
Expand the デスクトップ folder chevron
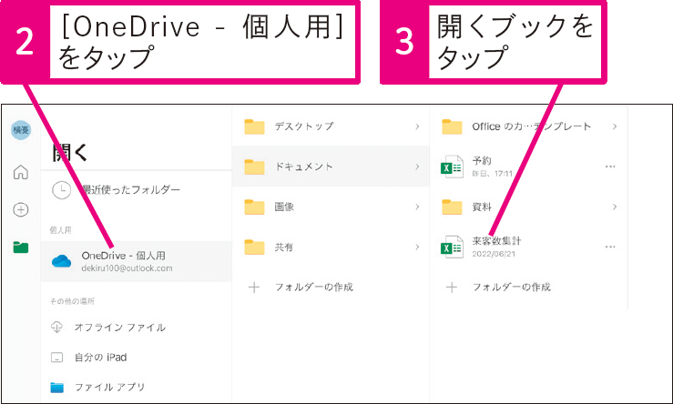(x=417, y=126)
